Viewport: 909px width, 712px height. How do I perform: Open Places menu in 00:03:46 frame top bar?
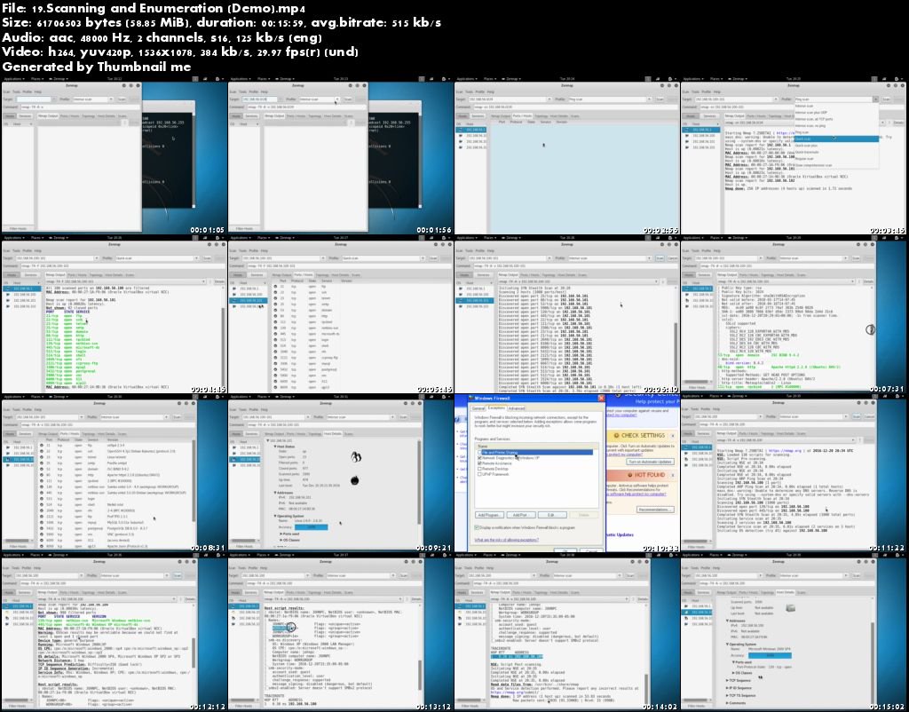click(716, 79)
